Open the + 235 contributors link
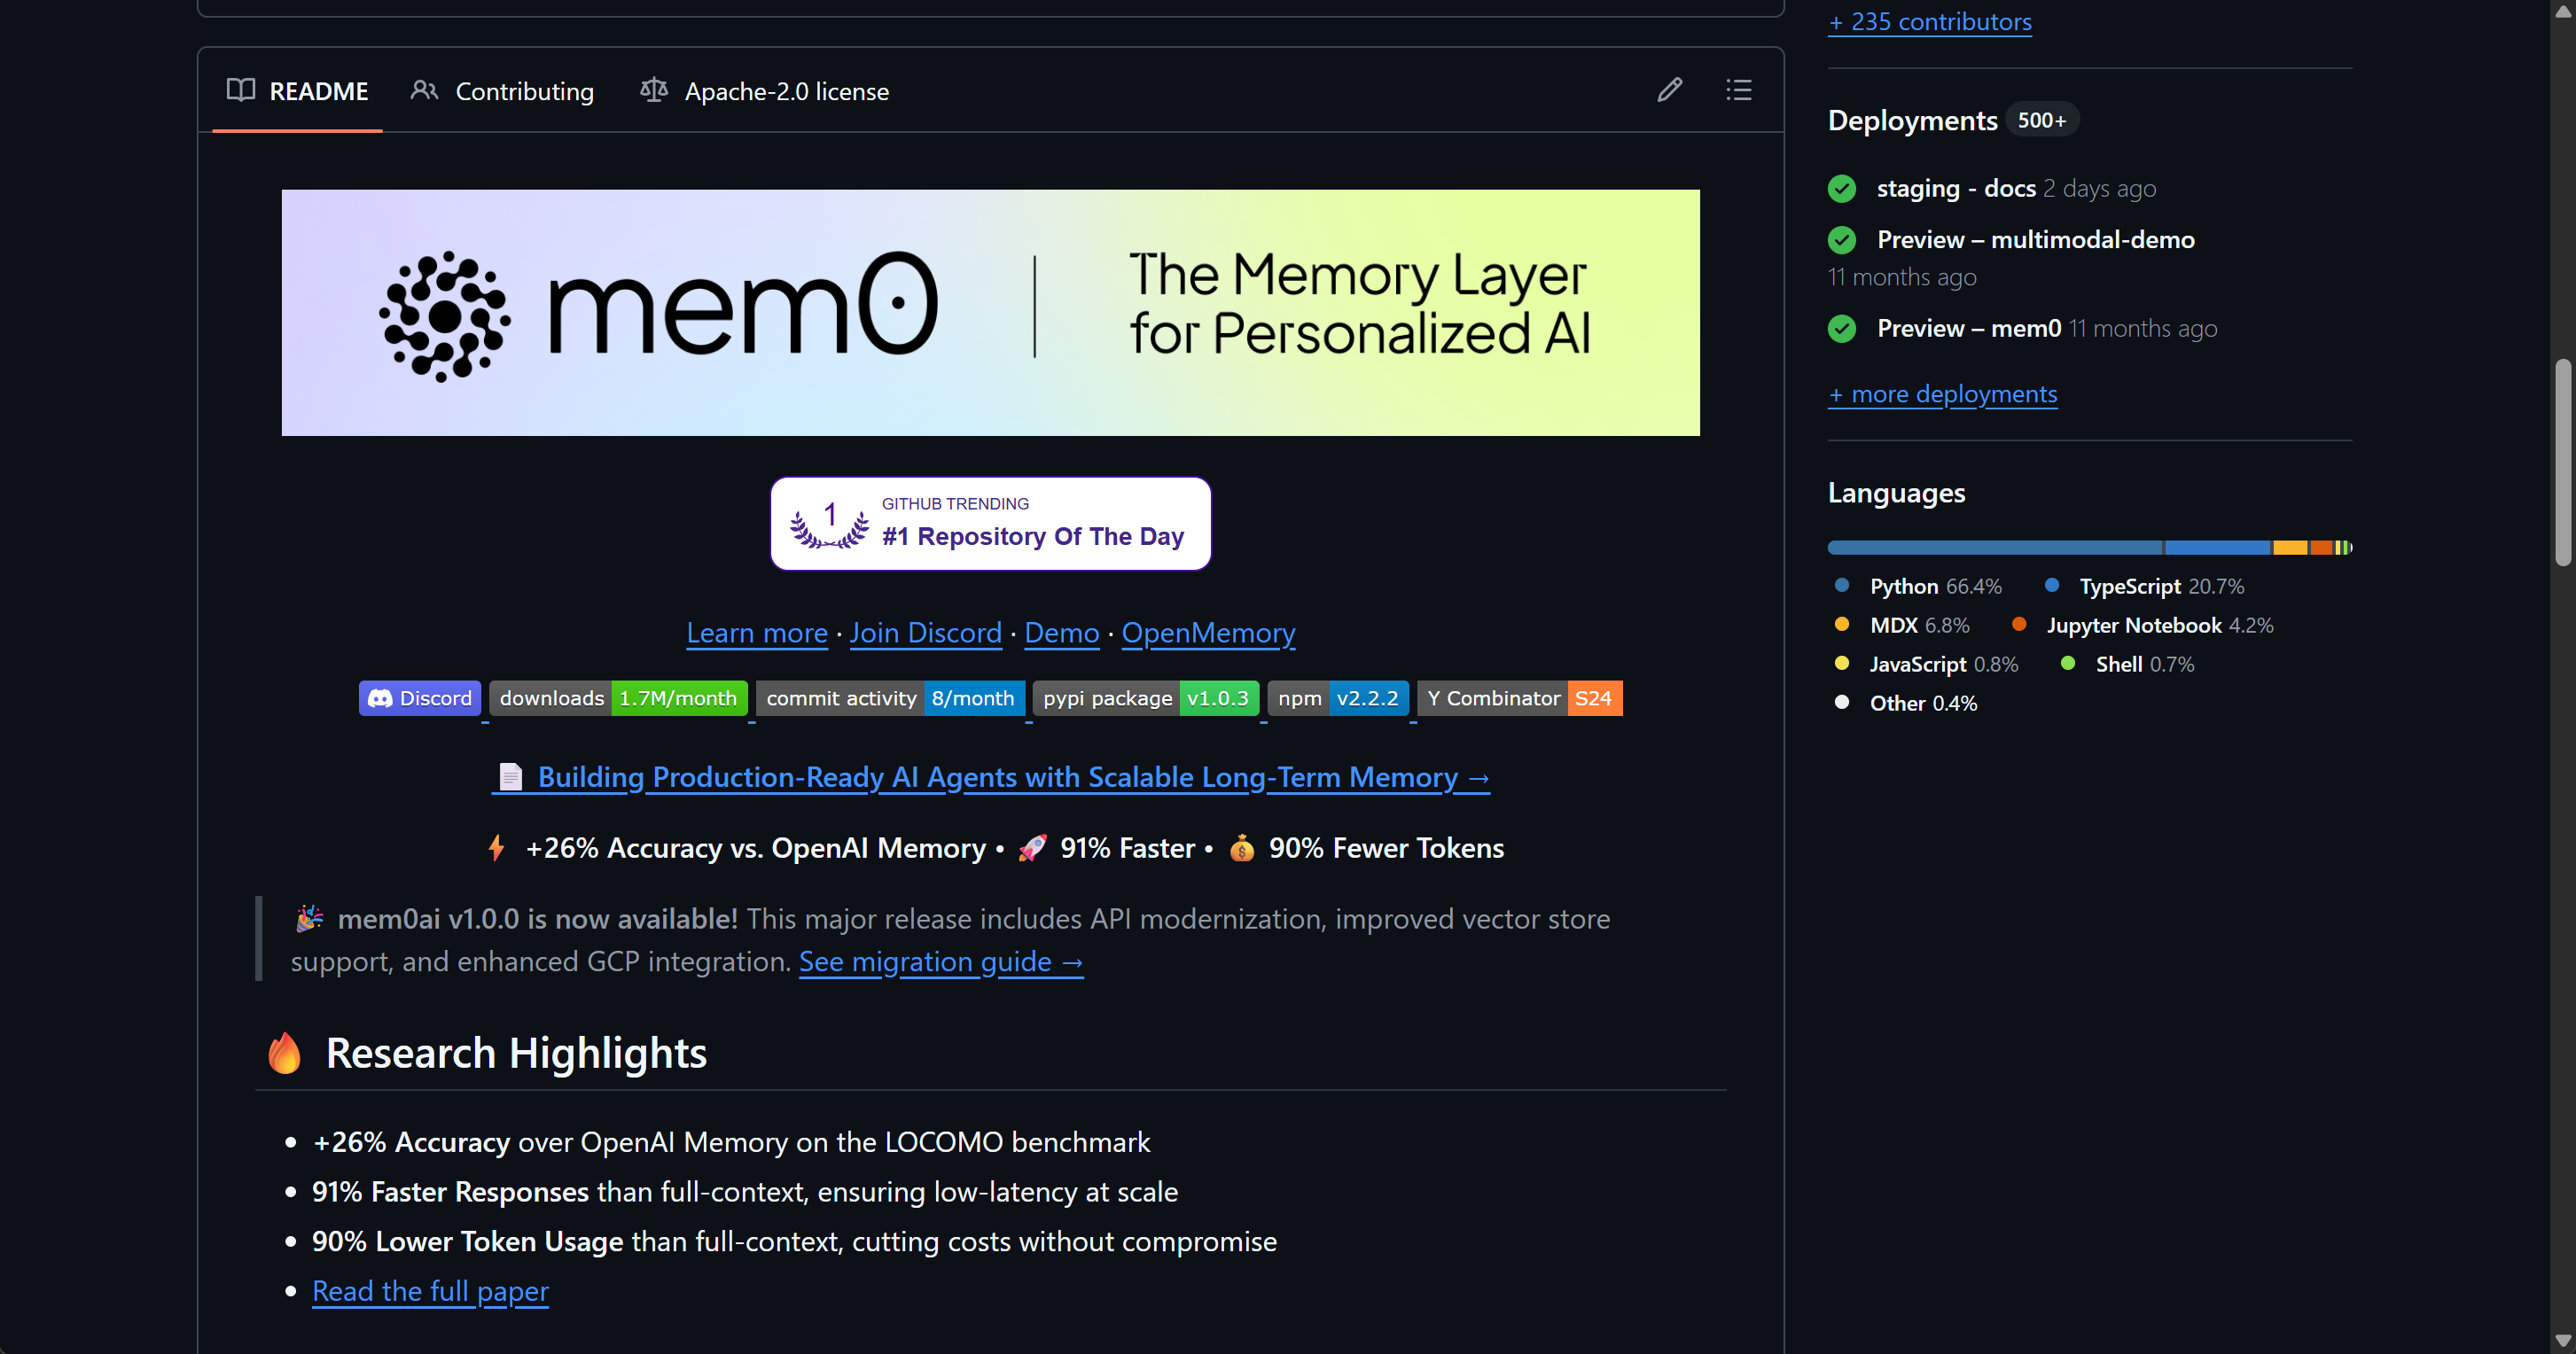Viewport: 2576px width, 1354px height. coord(1930,22)
